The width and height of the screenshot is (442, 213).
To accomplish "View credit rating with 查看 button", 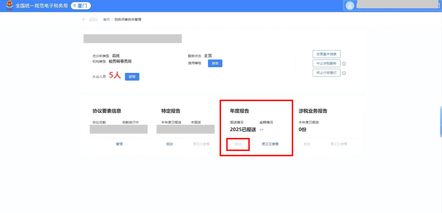I will pos(215,63).
